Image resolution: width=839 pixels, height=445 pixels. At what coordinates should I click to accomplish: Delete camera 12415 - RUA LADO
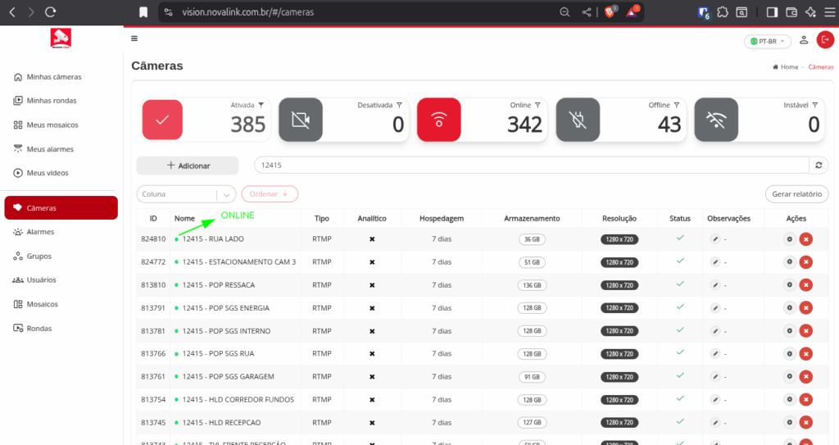point(805,239)
